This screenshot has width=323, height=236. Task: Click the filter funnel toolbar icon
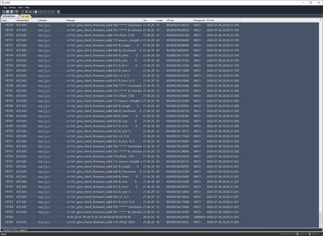pos(17,12)
